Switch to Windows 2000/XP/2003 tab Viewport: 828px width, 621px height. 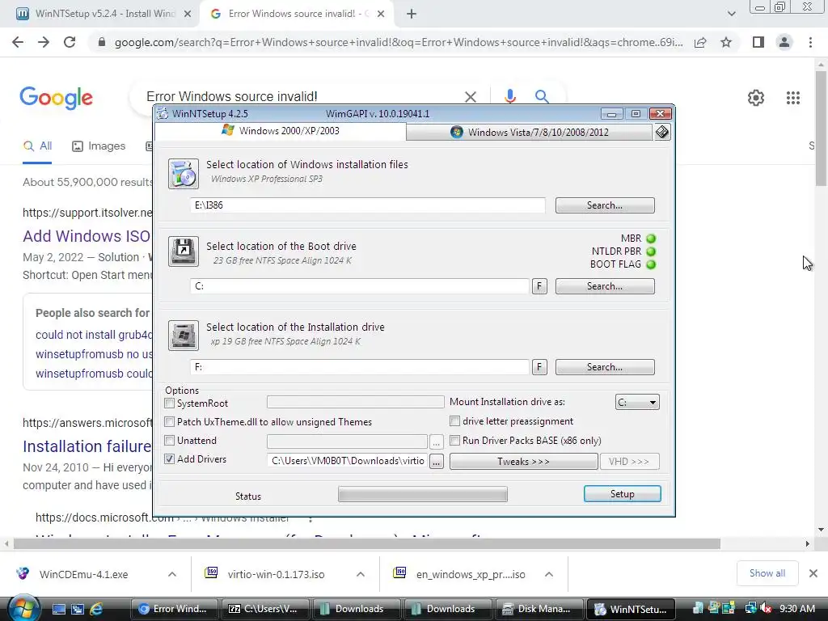(x=281, y=131)
